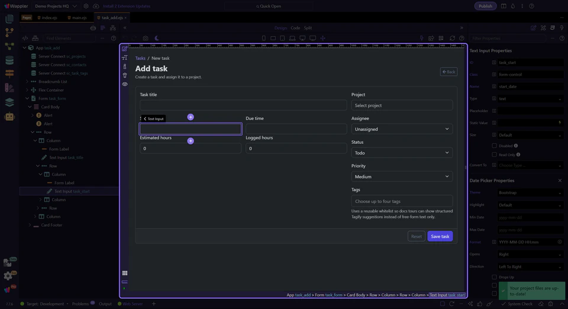Open the Database manager sidebar icon

[9, 60]
